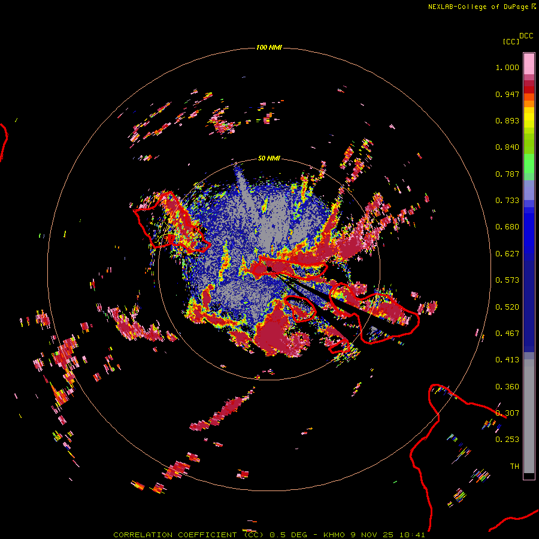This screenshot has height=539, width=539.
Task: Click the 0.253 scale value
Action: (507, 440)
